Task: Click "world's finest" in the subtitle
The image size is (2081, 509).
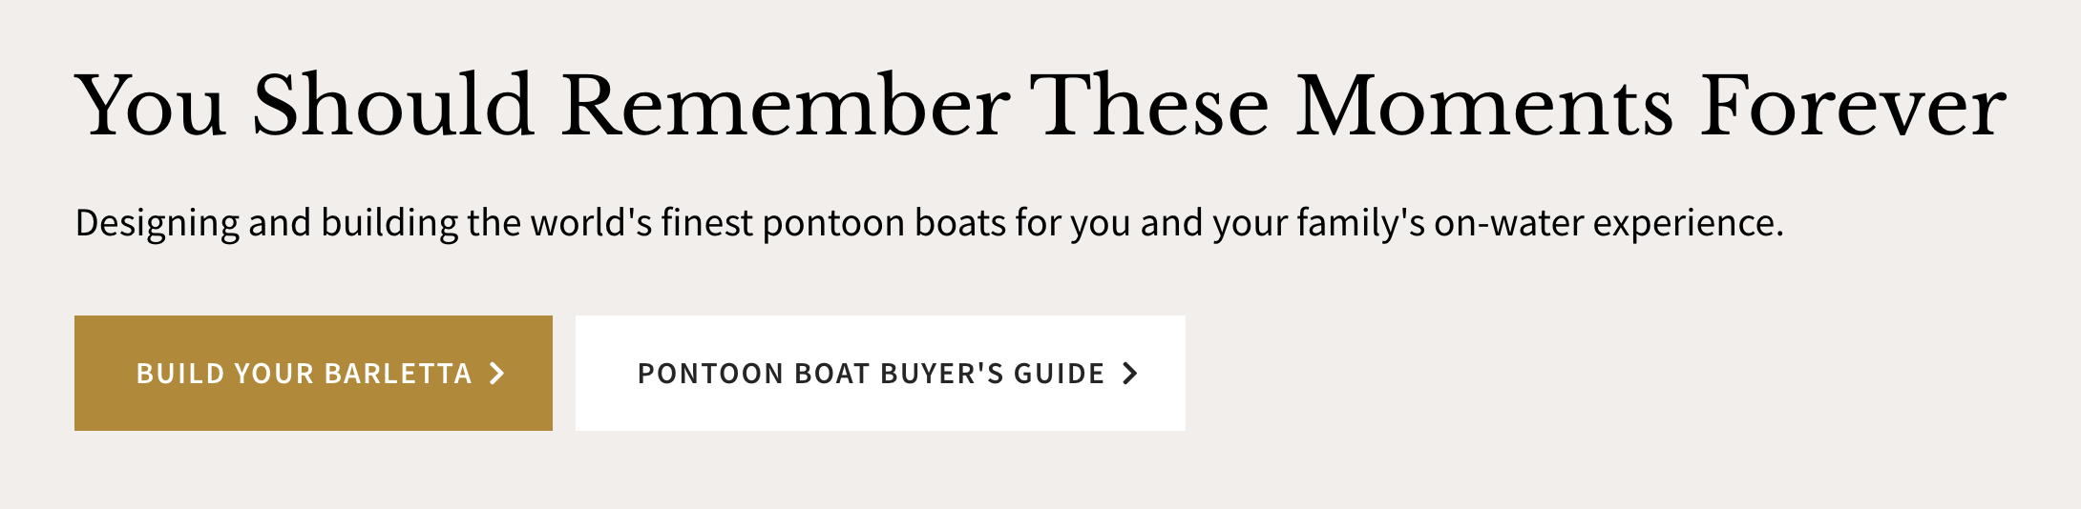Action: 642,223
